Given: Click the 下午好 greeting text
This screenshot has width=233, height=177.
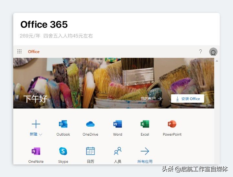Looking at the screenshot, I should tap(35, 99).
